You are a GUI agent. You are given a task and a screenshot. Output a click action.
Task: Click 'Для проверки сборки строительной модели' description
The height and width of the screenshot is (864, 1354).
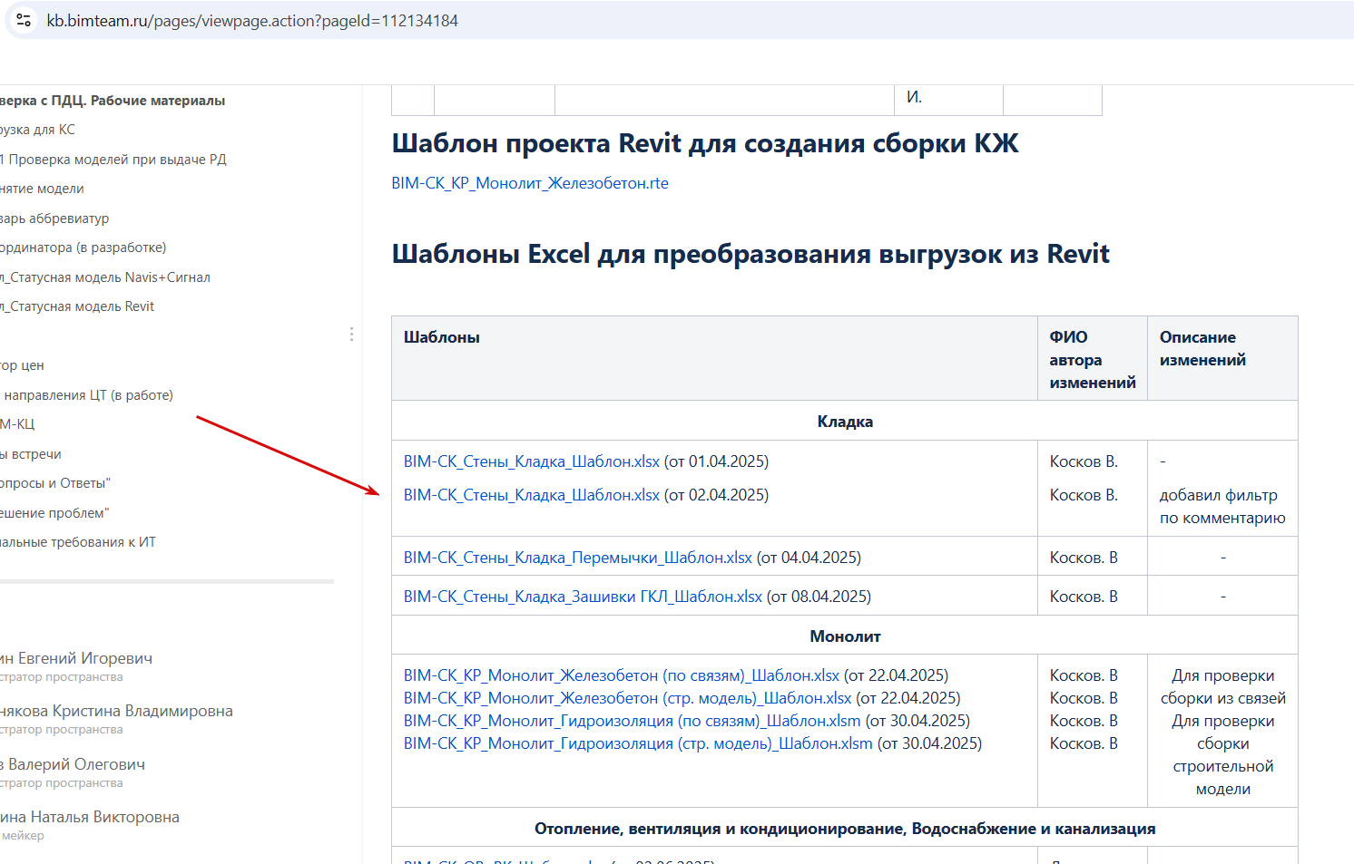tap(1223, 755)
